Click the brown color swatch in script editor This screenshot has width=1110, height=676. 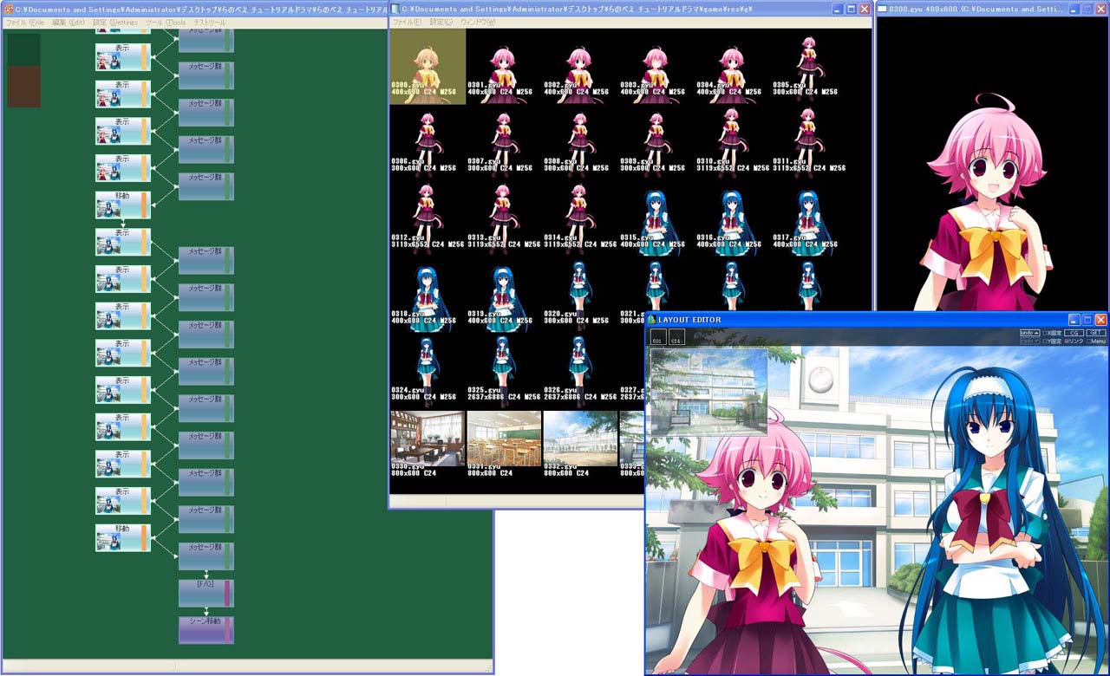point(24,87)
